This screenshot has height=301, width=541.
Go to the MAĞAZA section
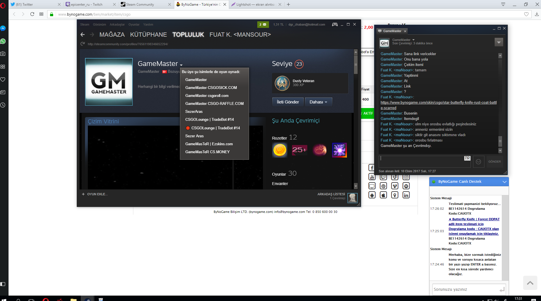pyautogui.click(x=112, y=35)
